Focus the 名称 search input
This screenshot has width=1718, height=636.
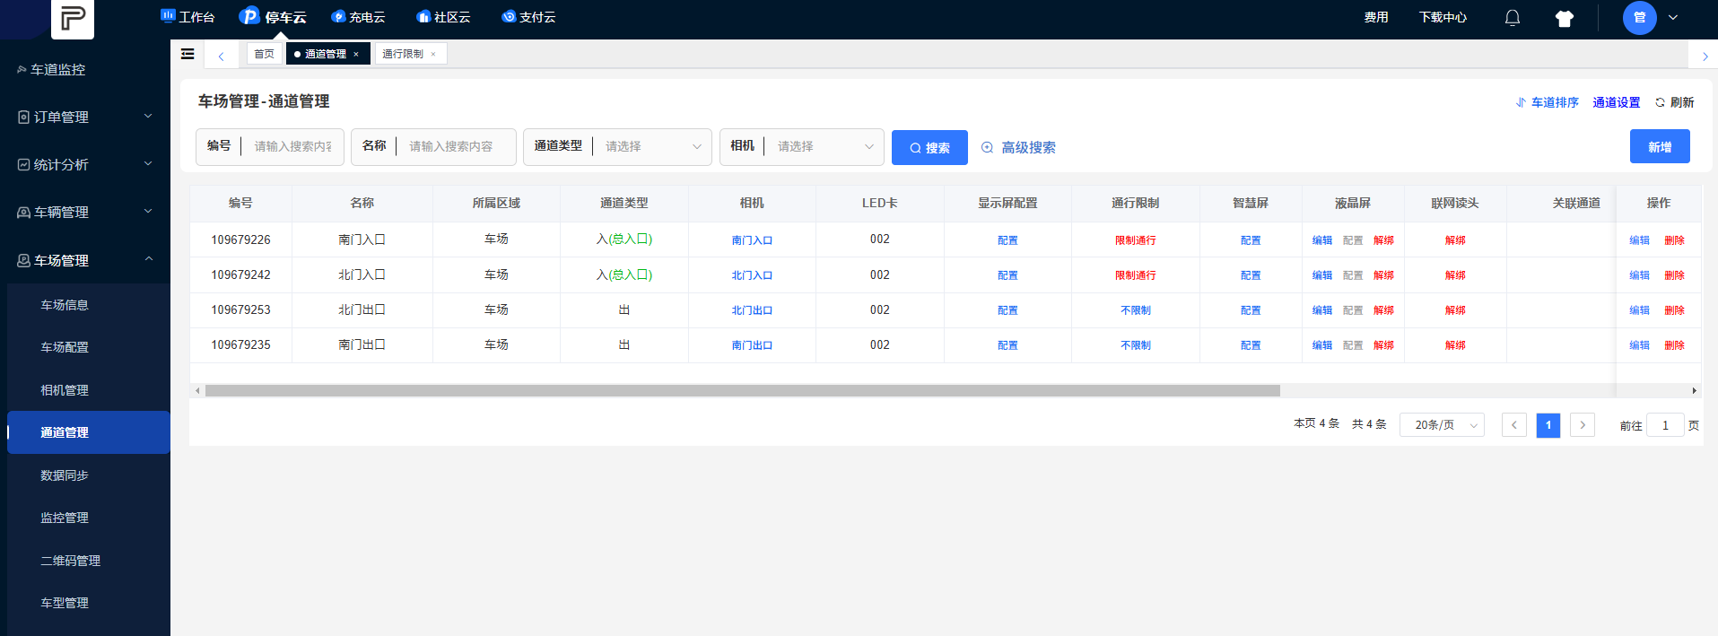tap(458, 146)
